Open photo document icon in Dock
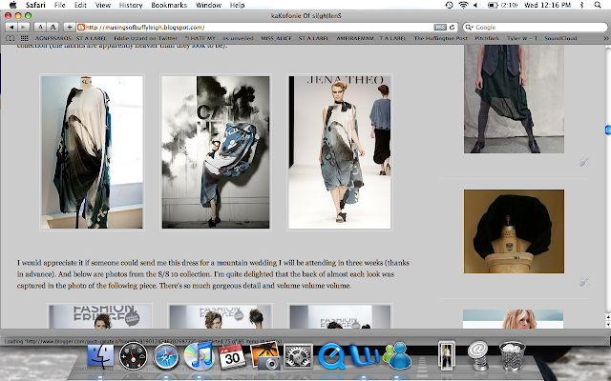Image resolution: width=611 pixels, height=381 pixels. click(446, 355)
